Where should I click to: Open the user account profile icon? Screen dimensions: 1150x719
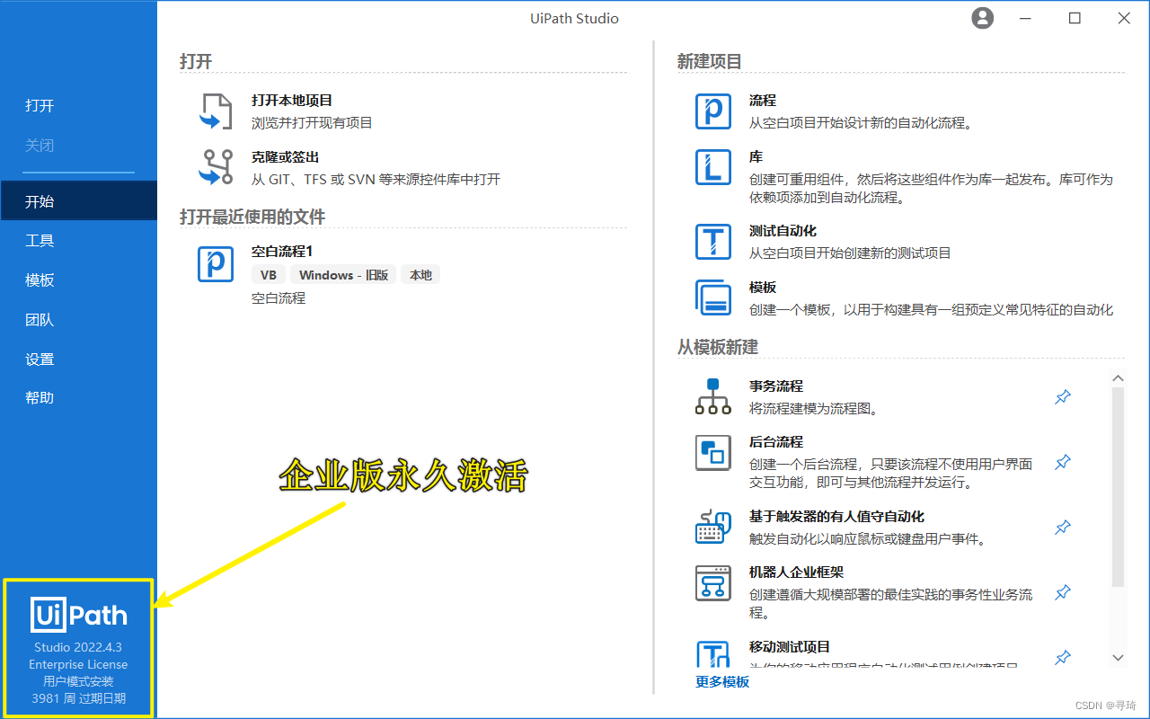[x=983, y=18]
